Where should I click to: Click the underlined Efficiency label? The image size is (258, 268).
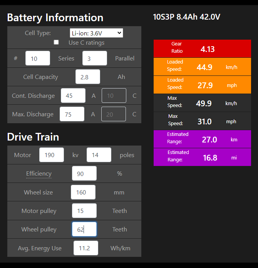pos(39,174)
